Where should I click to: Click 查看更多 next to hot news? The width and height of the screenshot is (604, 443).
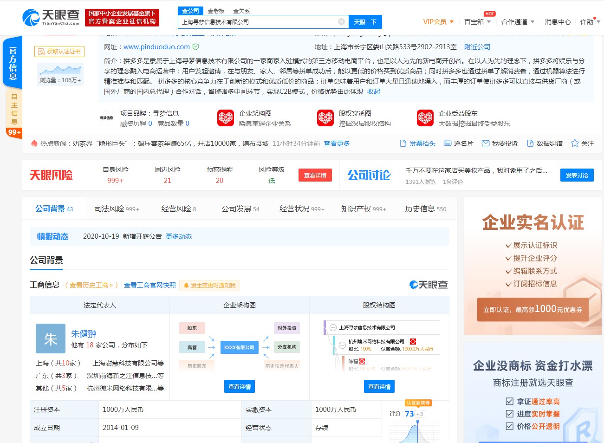[x=337, y=143]
